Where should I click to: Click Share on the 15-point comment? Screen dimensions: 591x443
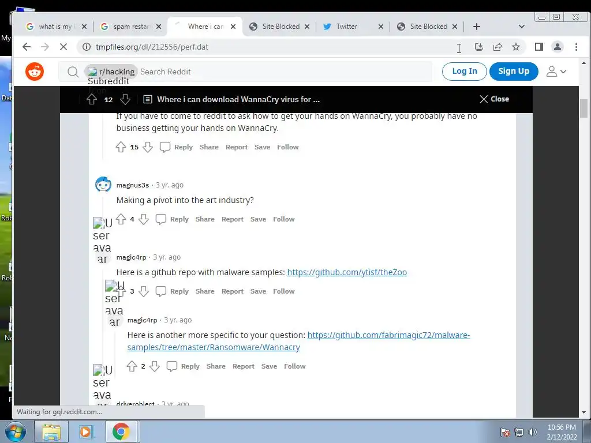(209, 147)
